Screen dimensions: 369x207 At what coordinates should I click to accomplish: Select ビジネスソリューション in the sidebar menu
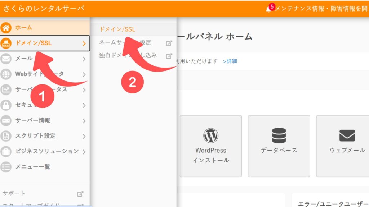click(x=45, y=152)
